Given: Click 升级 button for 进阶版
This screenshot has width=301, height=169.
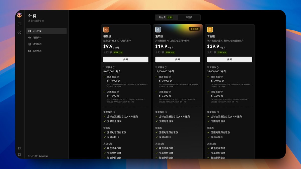Looking at the screenshot, I should (x=178, y=59).
